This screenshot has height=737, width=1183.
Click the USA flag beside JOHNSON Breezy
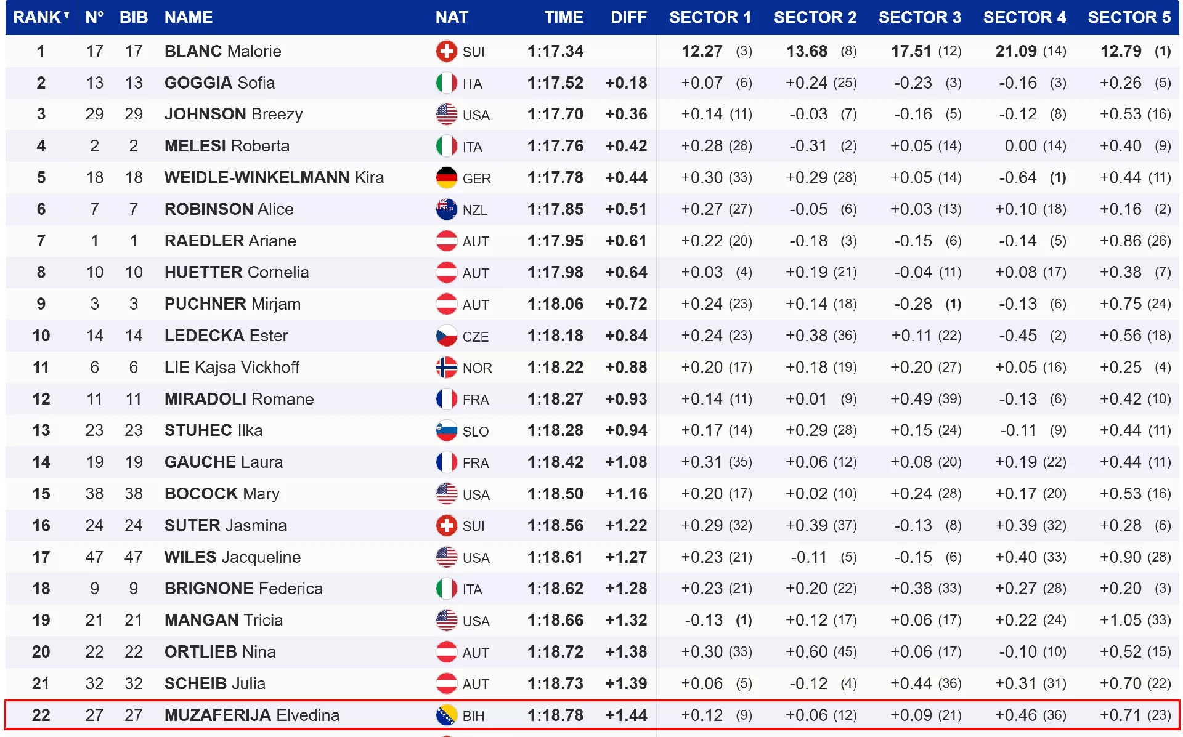[x=446, y=115]
